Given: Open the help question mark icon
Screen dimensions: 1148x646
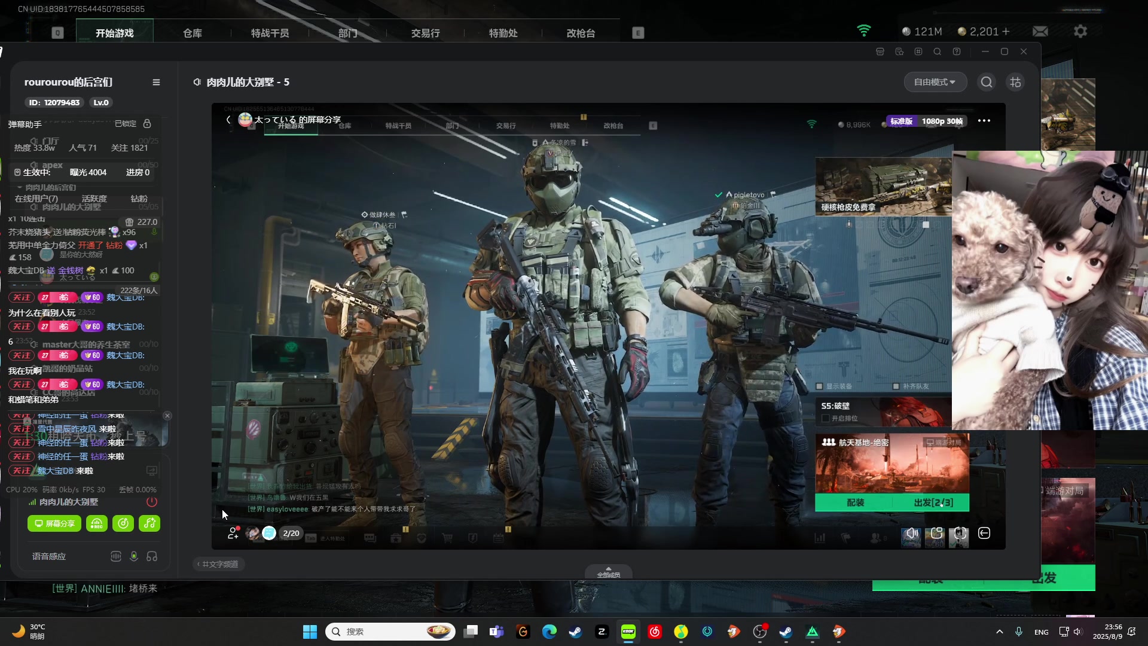Looking at the screenshot, I should 957,51.
